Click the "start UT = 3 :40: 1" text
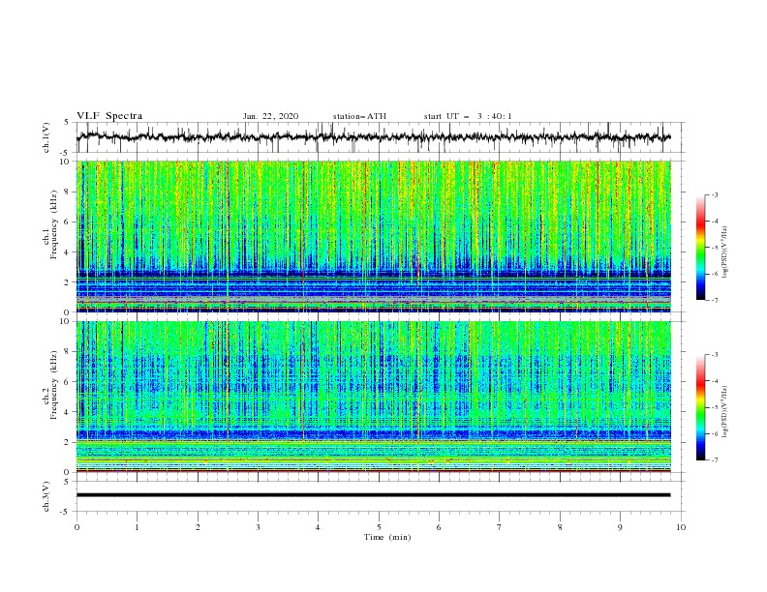 468,116
